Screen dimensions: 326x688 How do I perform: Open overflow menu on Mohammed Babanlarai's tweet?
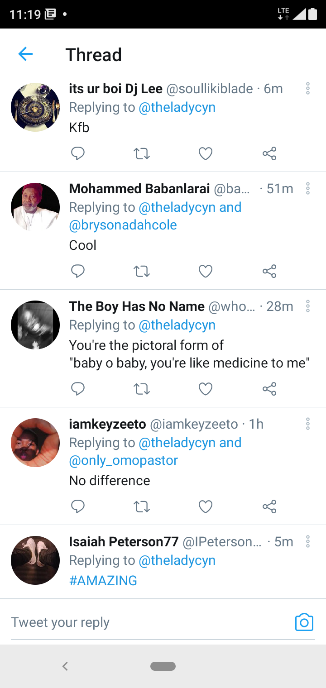coord(308,188)
